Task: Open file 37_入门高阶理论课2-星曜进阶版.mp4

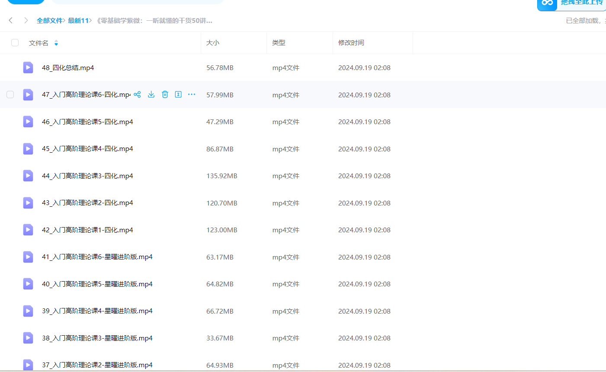Action: click(97, 365)
